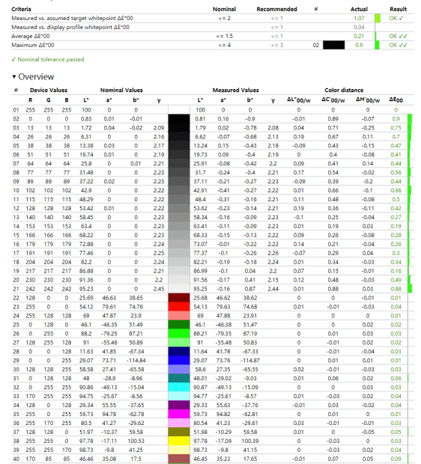Image resolution: width=421 pixels, height=464 pixels.
Task: Select the navy swatch of row 28
Action: (179, 352)
